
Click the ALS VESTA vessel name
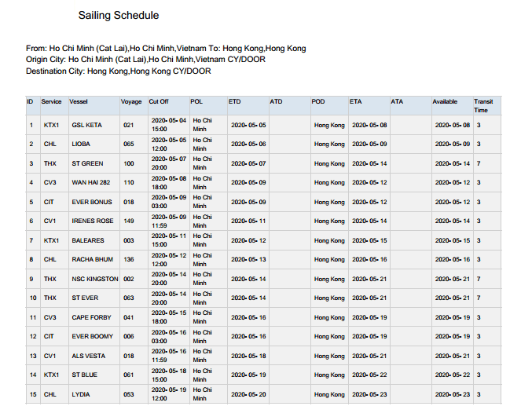tap(88, 356)
